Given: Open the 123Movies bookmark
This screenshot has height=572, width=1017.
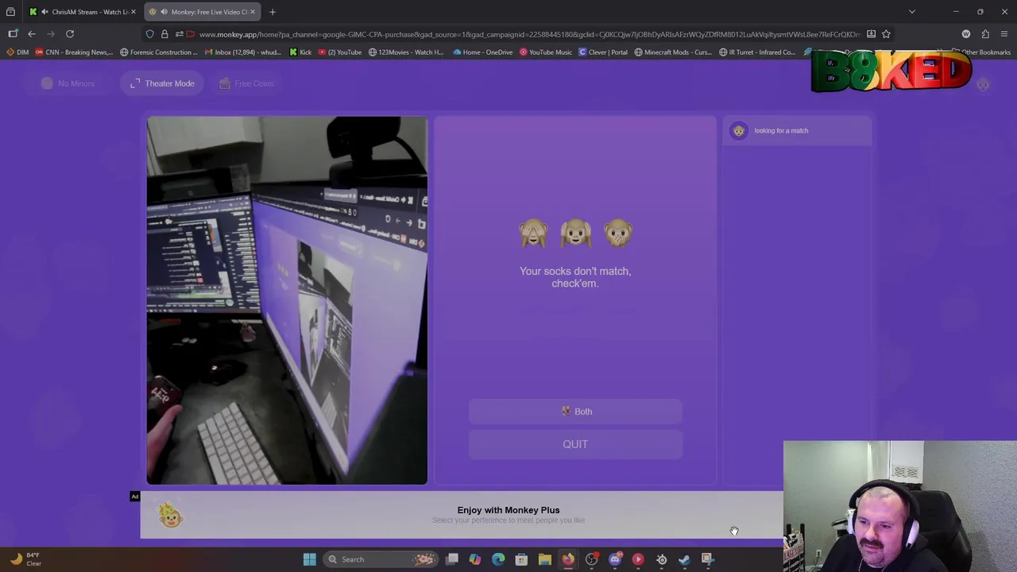Looking at the screenshot, I should tap(406, 52).
